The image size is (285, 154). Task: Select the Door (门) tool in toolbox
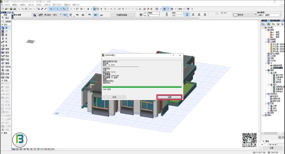point(6,31)
